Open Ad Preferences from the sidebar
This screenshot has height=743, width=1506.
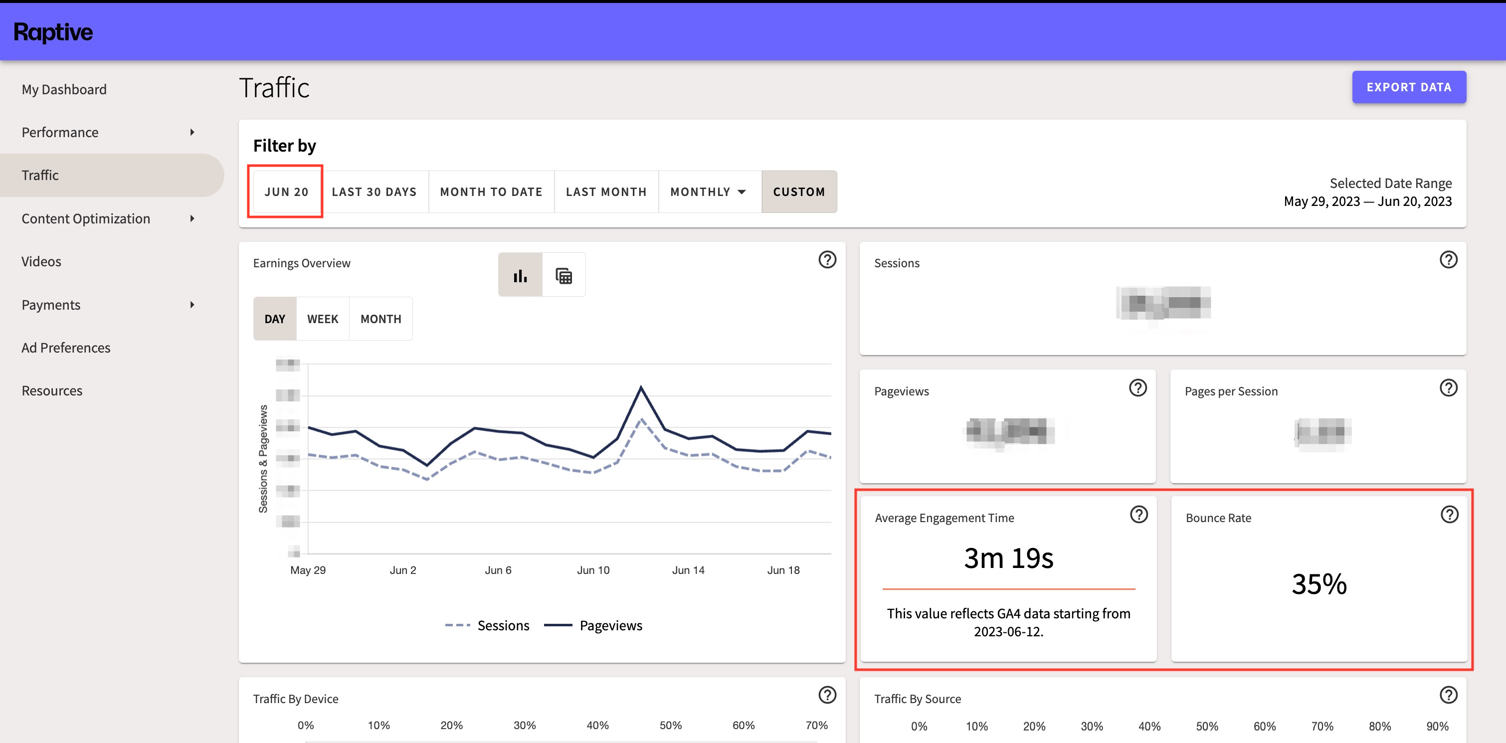65,347
